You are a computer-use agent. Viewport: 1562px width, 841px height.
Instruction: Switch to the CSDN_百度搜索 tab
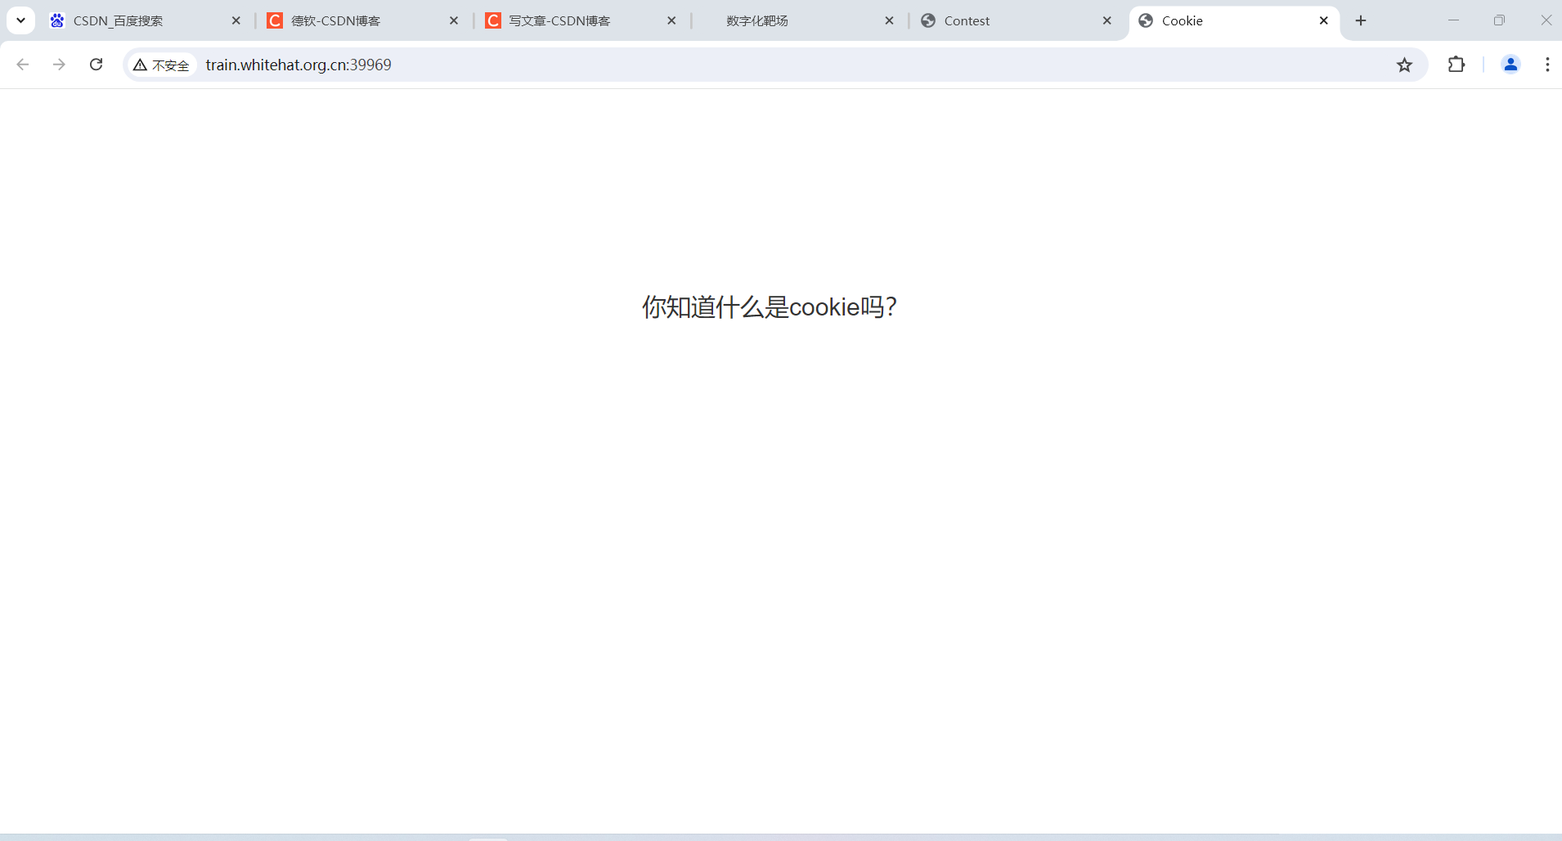[x=146, y=20]
